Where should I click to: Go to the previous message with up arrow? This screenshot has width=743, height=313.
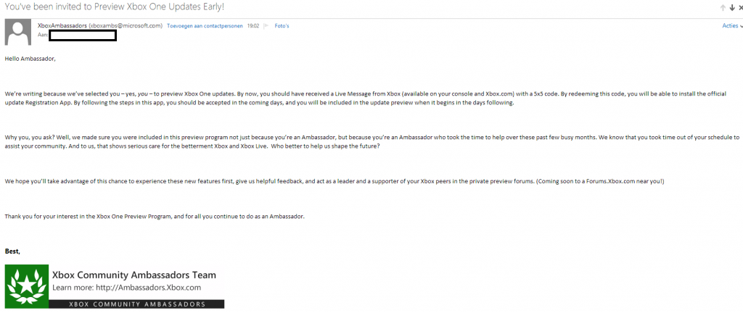tap(723, 8)
